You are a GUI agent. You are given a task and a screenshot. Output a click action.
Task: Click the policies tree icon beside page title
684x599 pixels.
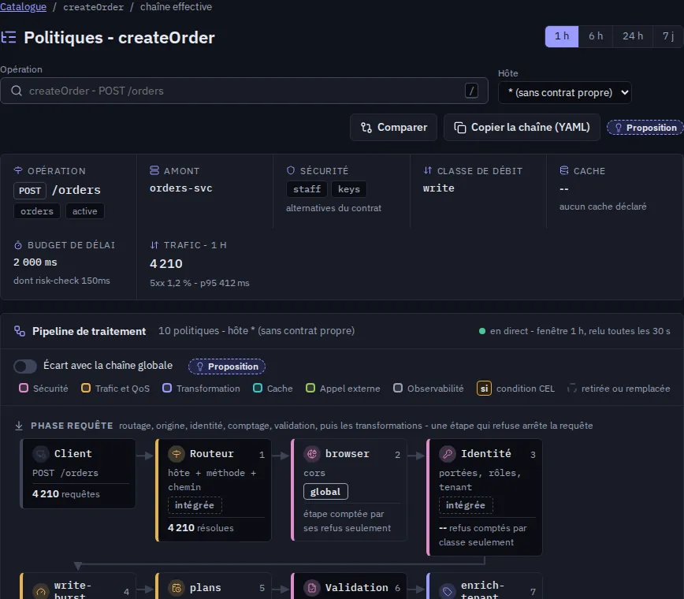(9, 37)
